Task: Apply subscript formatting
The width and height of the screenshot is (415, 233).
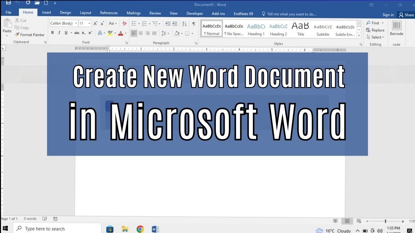Action: coord(84,33)
